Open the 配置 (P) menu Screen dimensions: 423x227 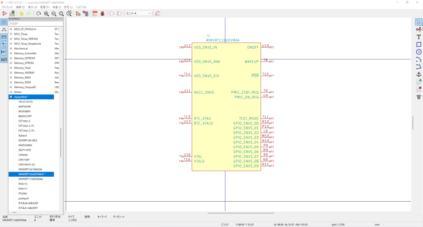[45, 7]
